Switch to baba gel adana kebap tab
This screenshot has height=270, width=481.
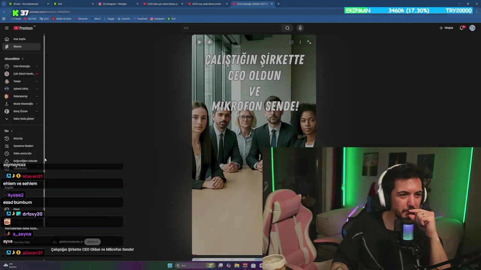pyautogui.click(x=163, y=4)
